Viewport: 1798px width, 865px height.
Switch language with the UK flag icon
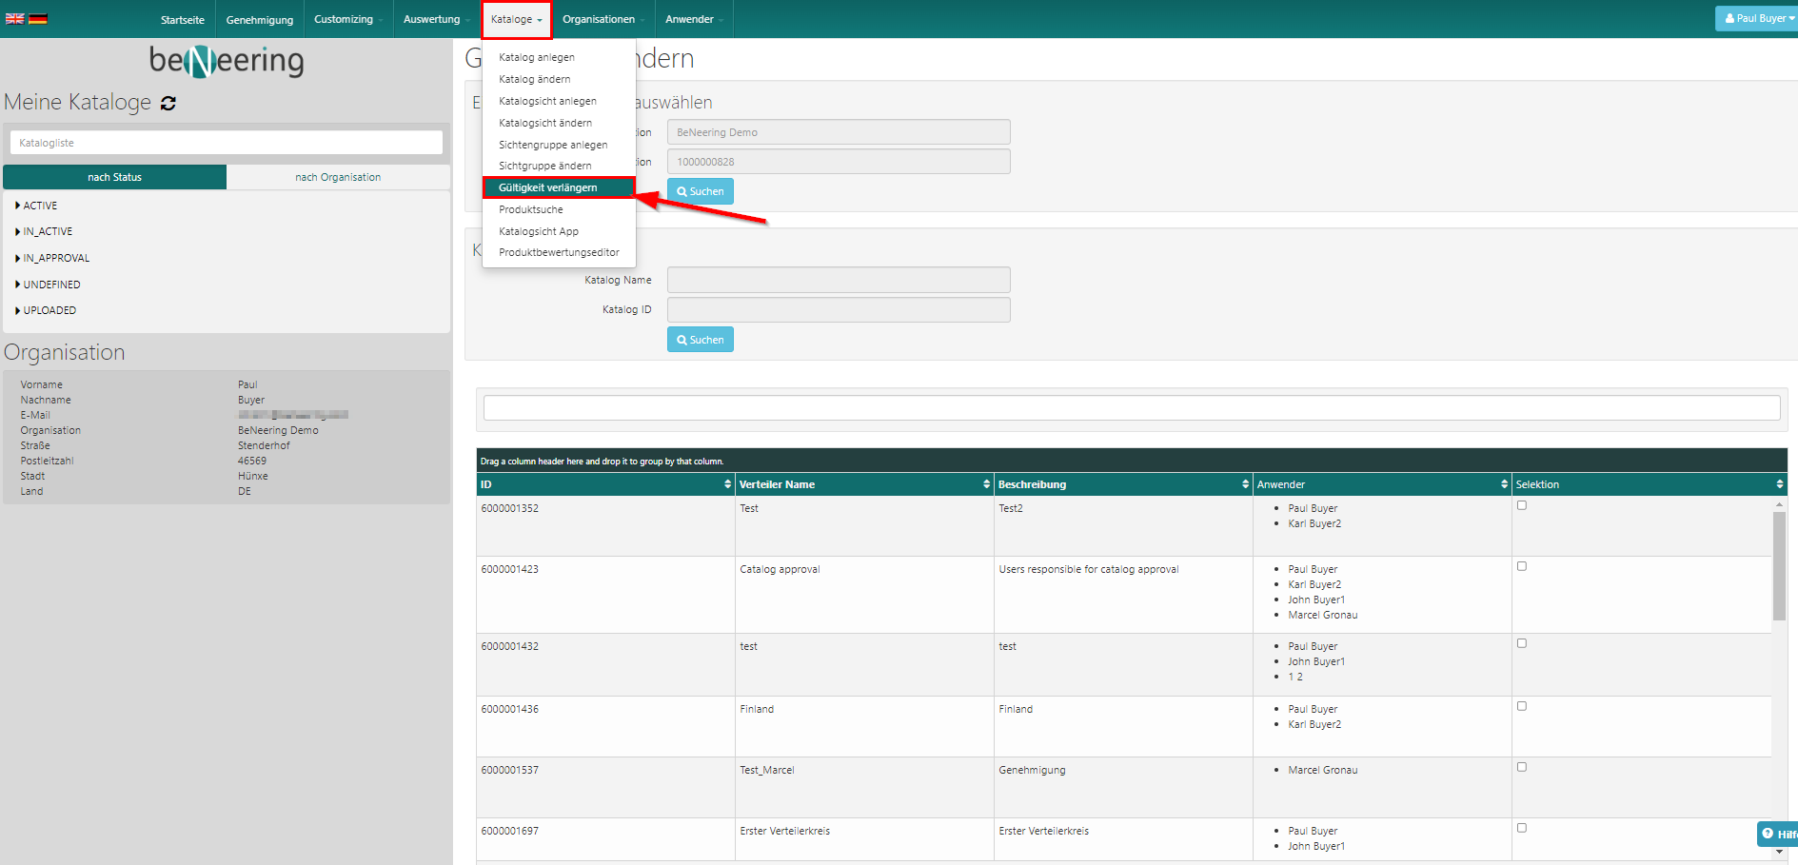click(14, 19)
